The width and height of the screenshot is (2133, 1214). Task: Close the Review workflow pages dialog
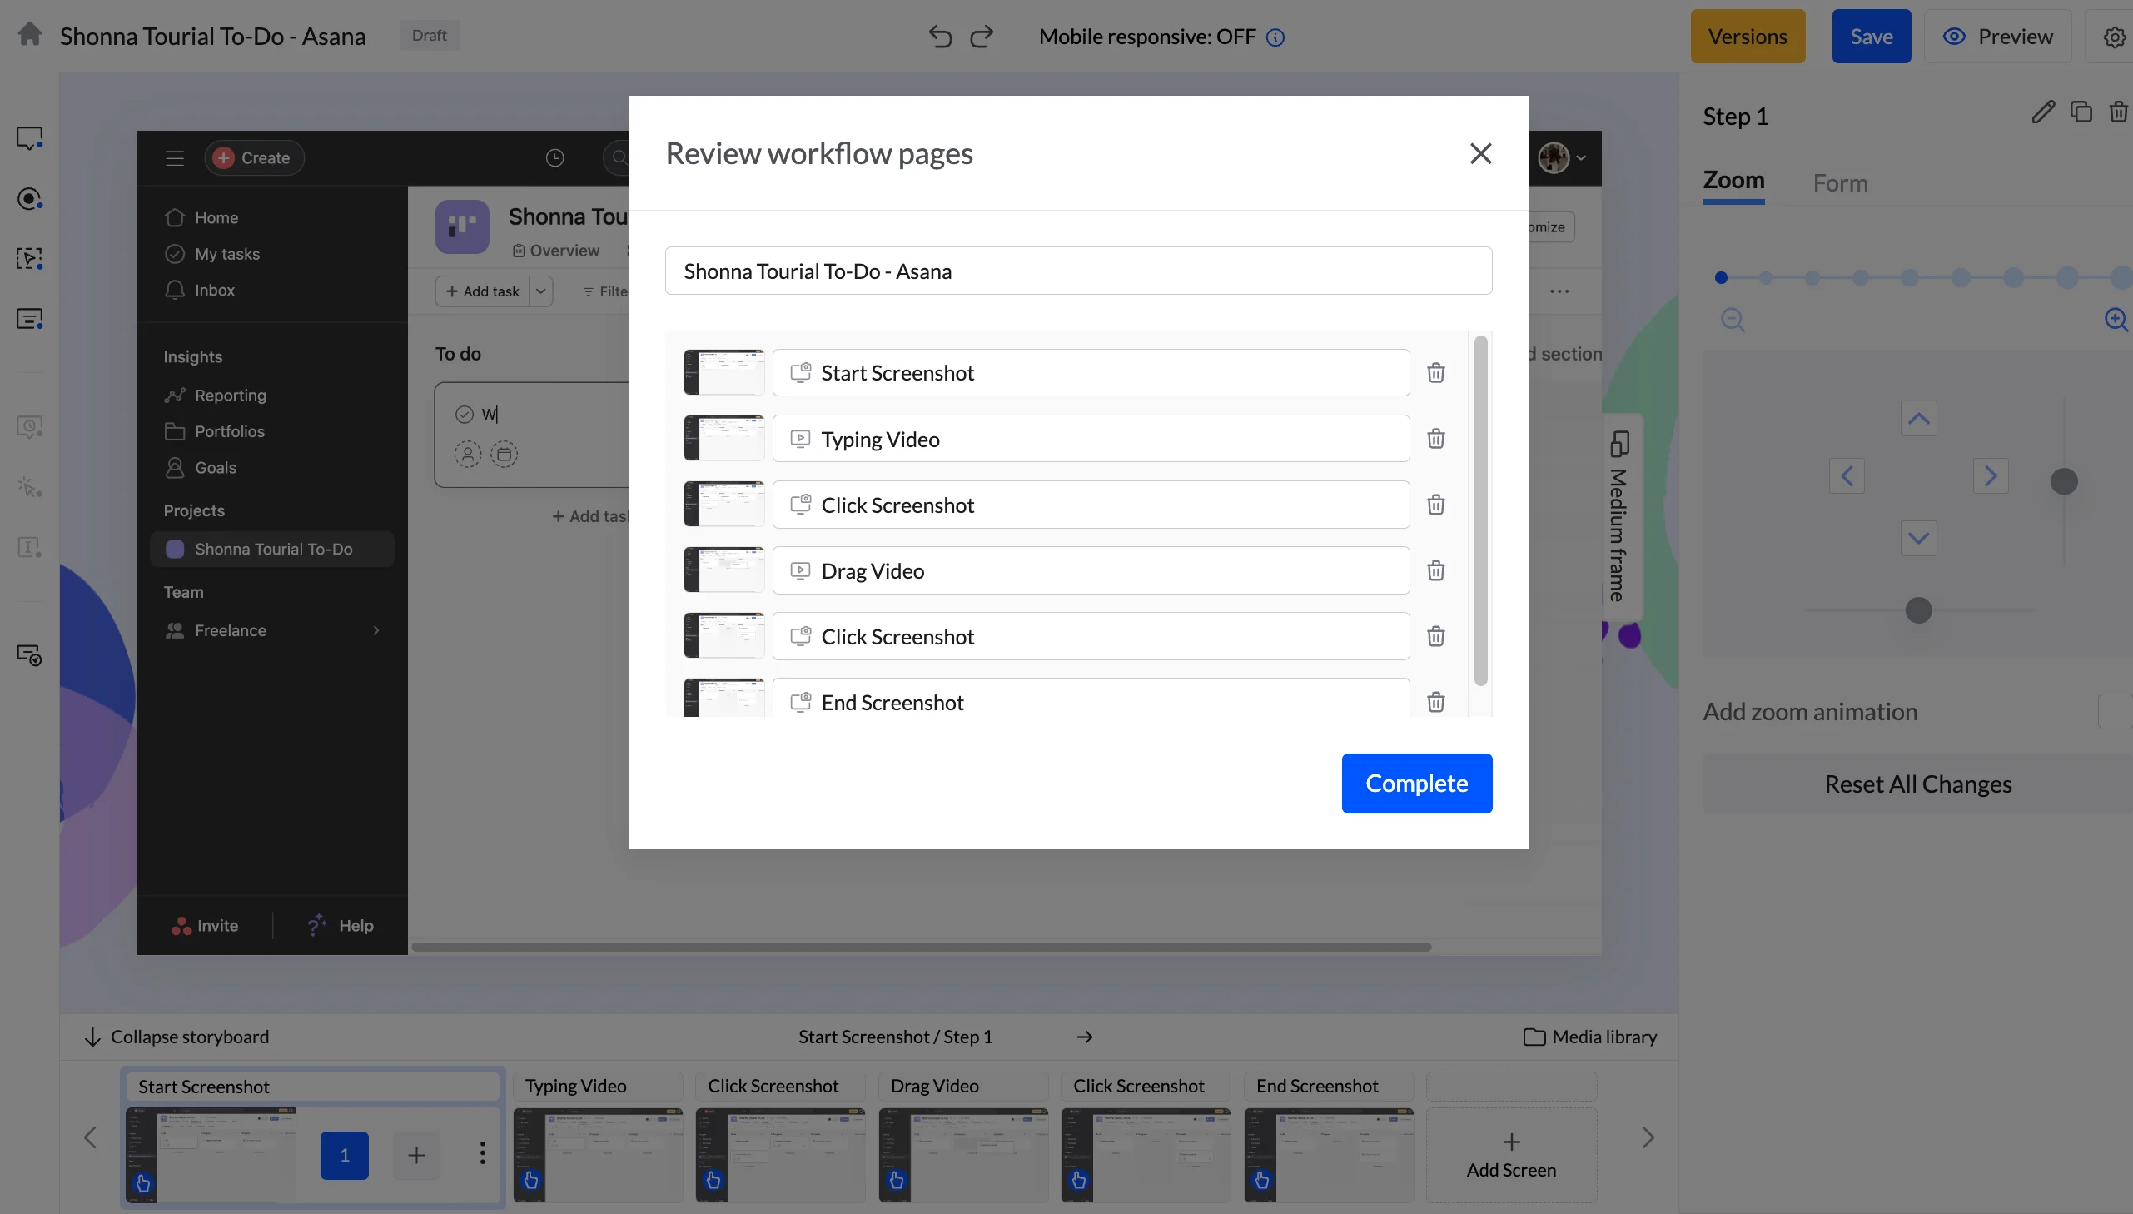(x=1480, y=153)
